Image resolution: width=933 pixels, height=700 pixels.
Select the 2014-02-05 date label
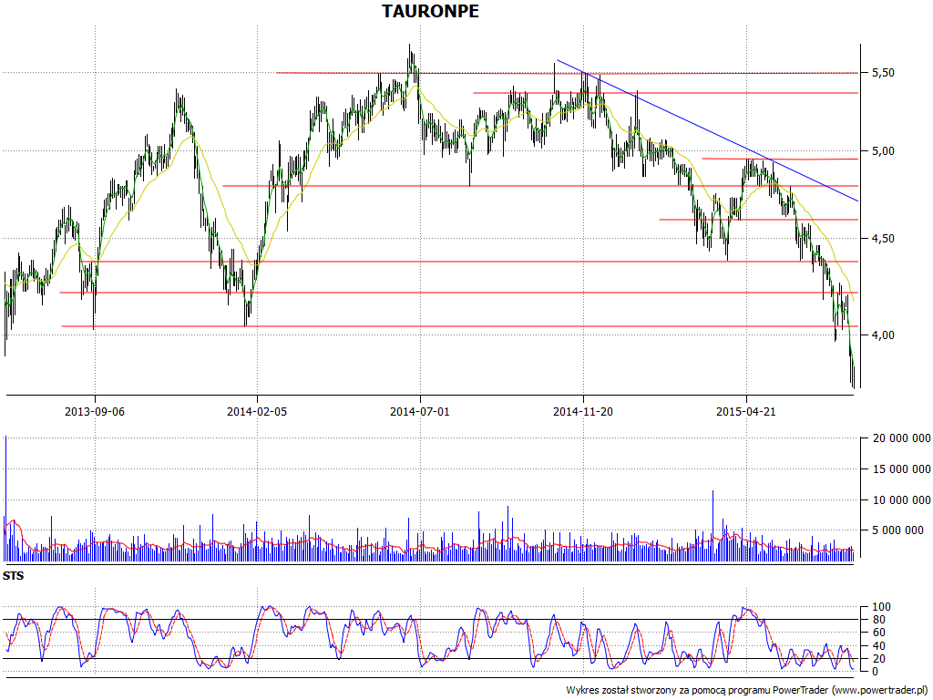(257, 411)
